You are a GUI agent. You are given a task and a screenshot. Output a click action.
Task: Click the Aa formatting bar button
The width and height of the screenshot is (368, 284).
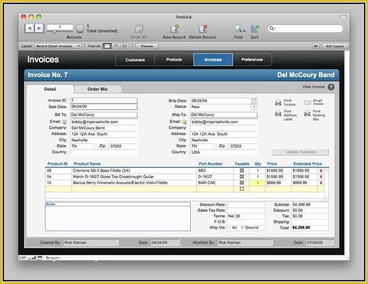(x=316, y=46)
